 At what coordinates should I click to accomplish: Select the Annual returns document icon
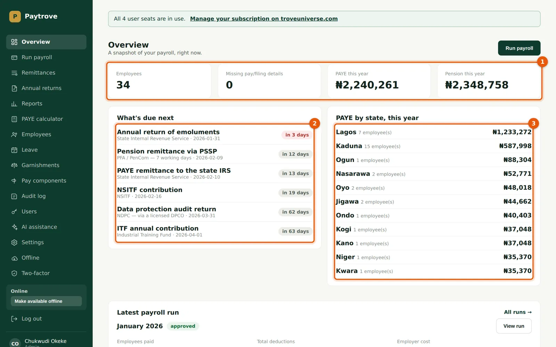pyautogui.click(x=14, y=88)
